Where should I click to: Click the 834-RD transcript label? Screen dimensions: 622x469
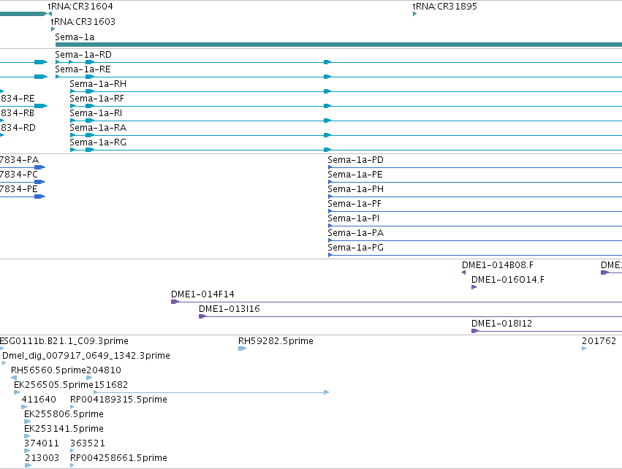click(x=18, y=128)
